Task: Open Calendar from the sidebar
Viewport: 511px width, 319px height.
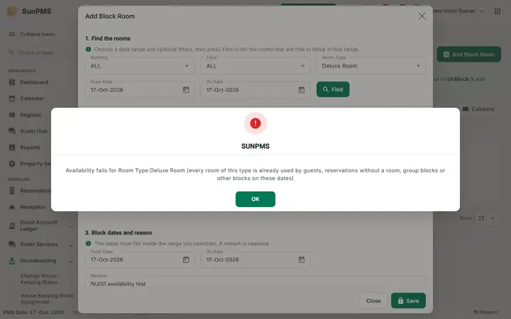Action: (32, 99)
